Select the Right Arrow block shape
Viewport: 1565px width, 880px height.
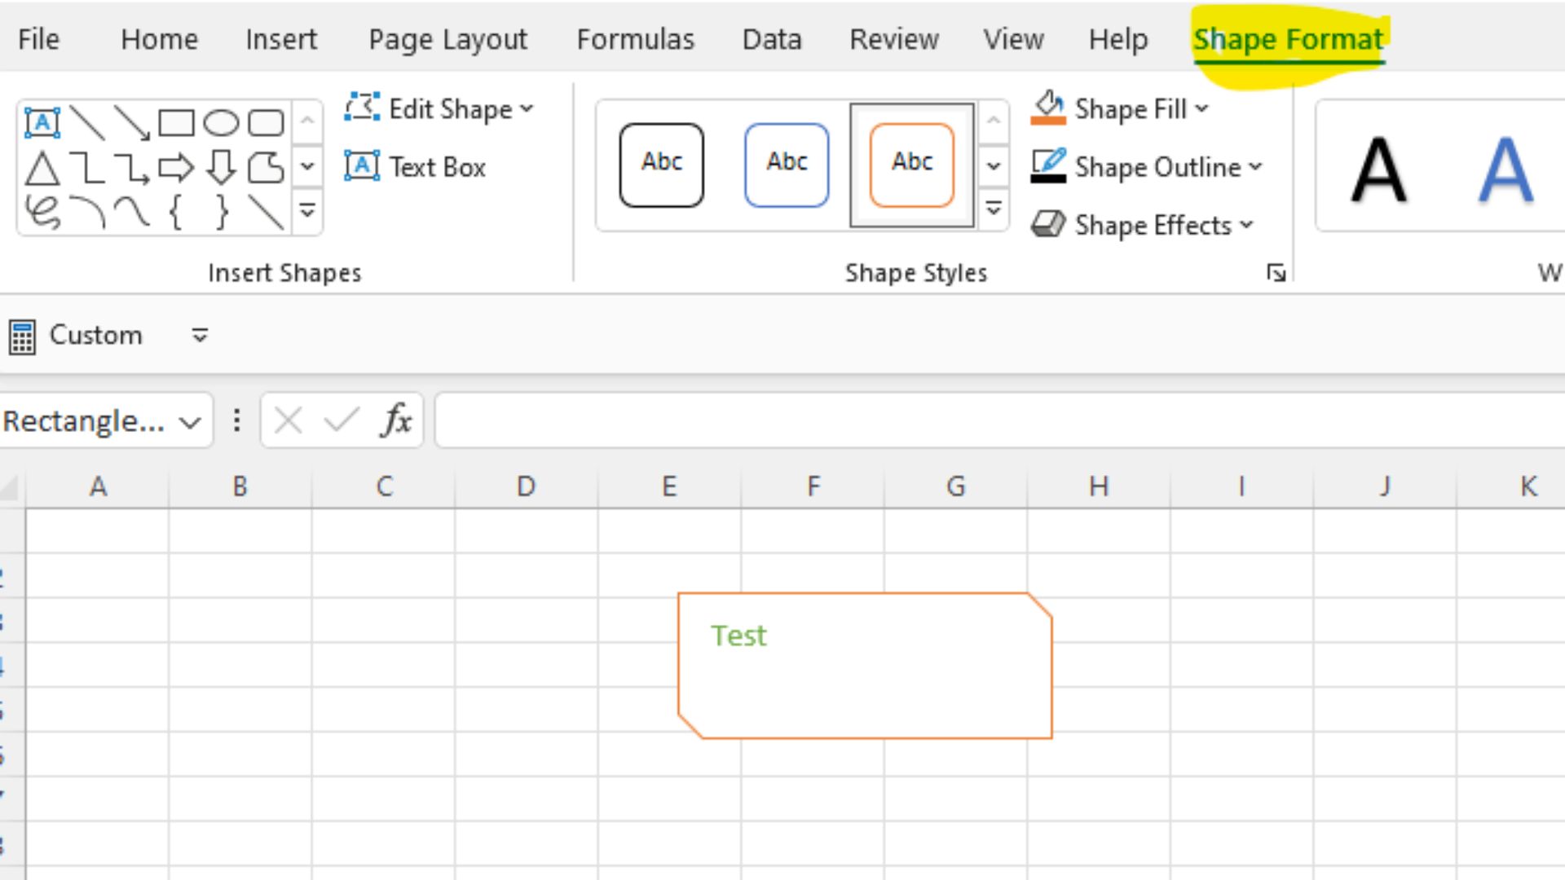coord(175,168)
